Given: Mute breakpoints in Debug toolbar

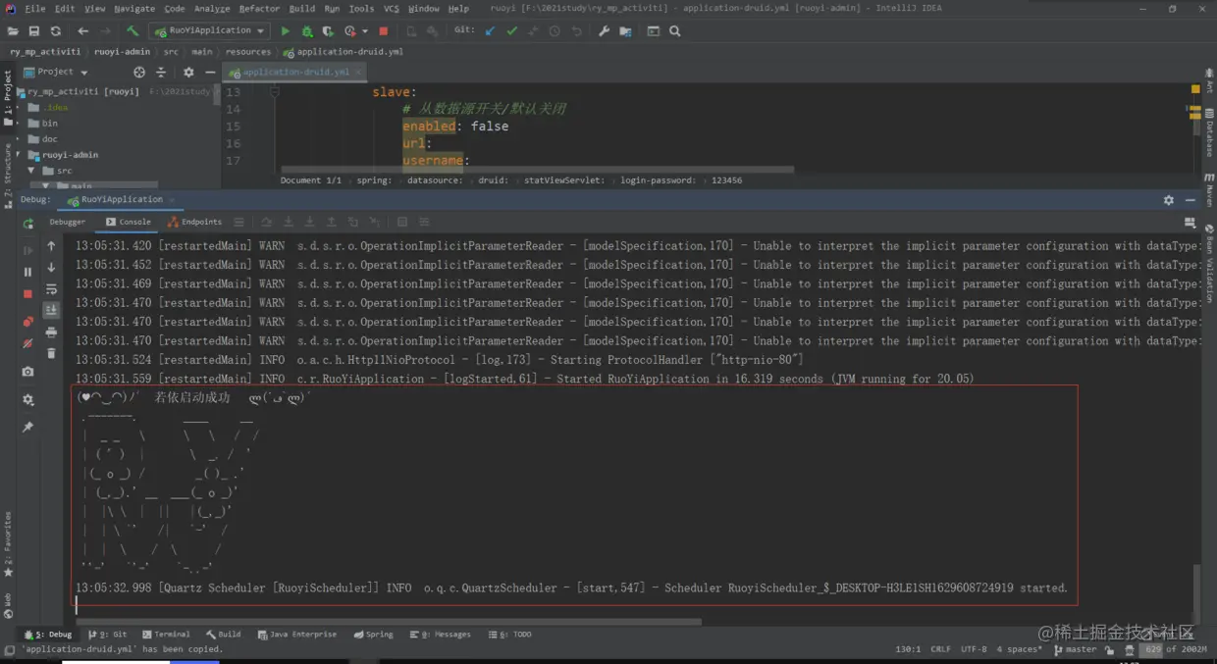Looking at the screenshot, I should 27,343.
